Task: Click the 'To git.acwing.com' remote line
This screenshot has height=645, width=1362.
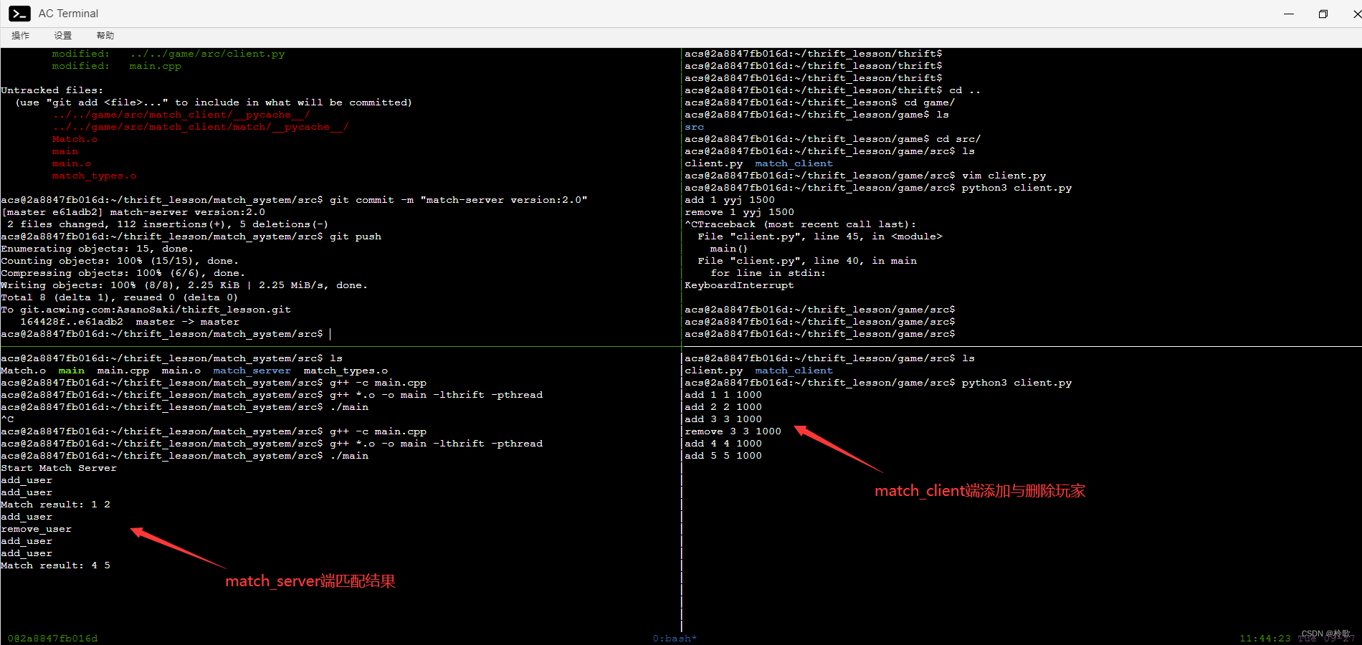Action: (x=146, y=310)
